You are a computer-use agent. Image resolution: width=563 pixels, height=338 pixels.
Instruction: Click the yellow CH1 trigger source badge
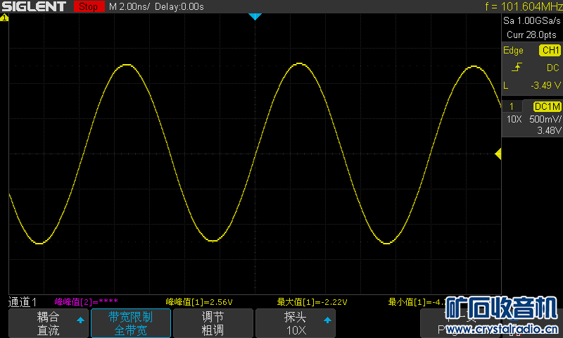tap(550, 50)
